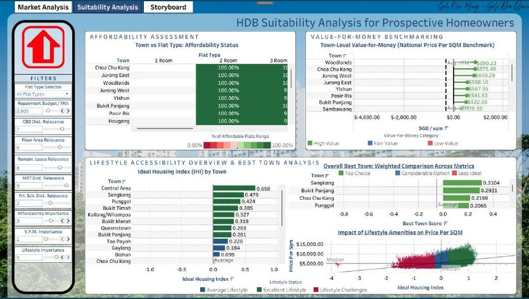
Task: Open the Flat Type Selector dropdown
Action: coord(43,94)
